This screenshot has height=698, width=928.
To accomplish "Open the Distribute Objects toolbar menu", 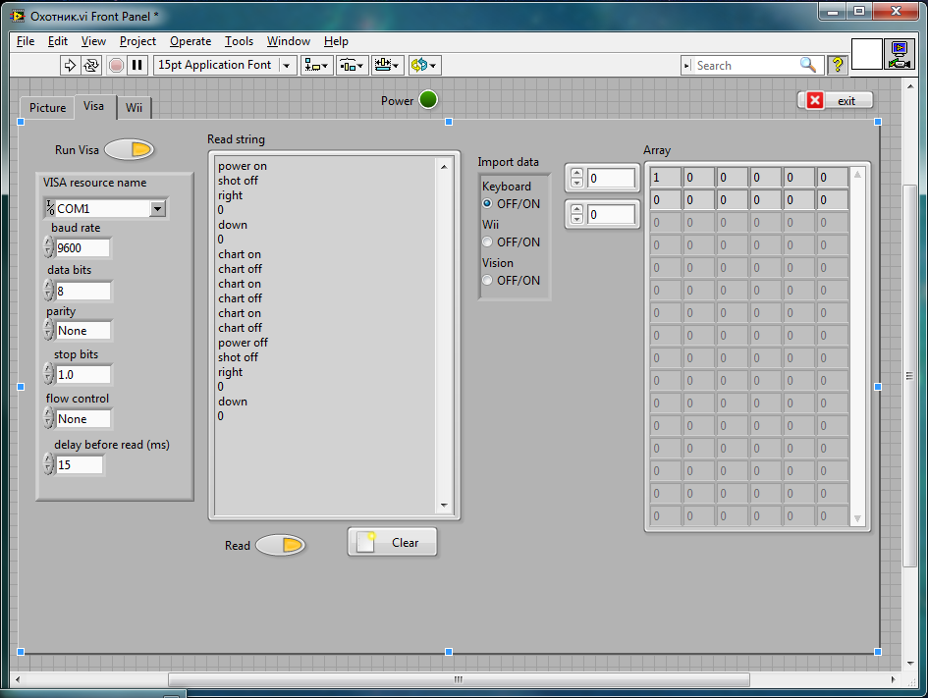I will coord(352,65).
